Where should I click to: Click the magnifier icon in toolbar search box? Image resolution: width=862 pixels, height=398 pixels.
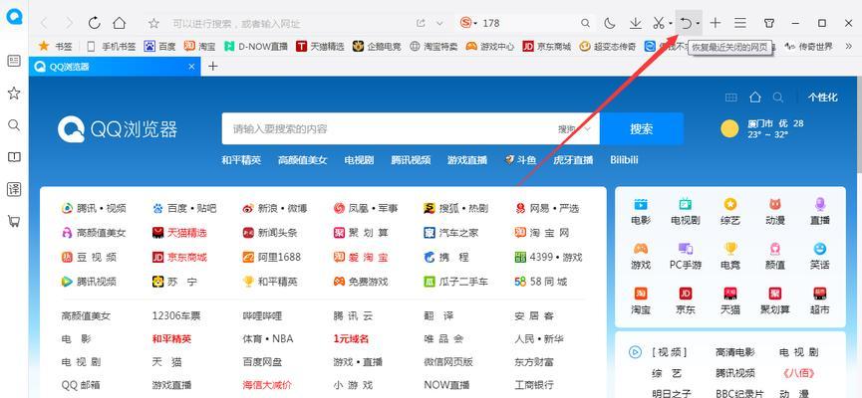pos(586,23)
